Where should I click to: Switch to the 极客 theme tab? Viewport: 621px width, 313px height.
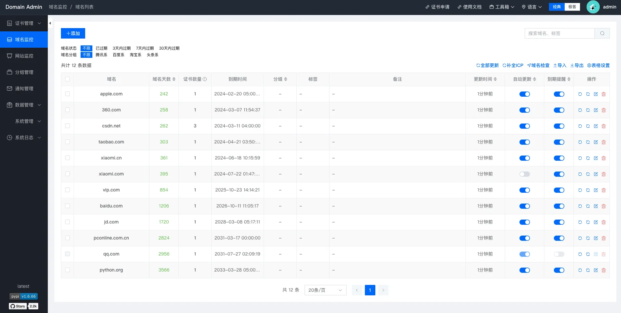pos(572,7)
